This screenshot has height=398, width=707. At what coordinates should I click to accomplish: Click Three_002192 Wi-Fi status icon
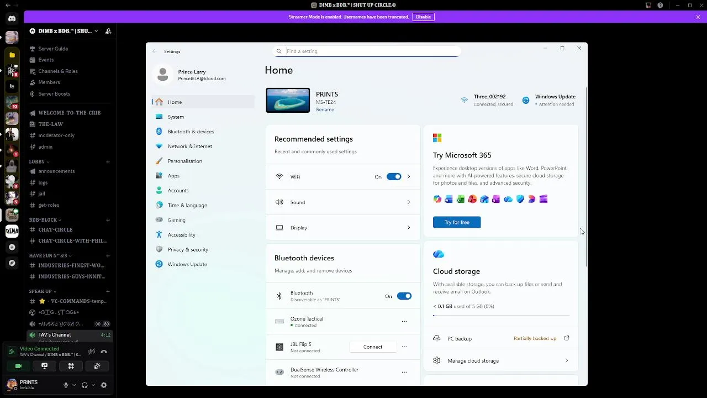[x=464, y=100]
